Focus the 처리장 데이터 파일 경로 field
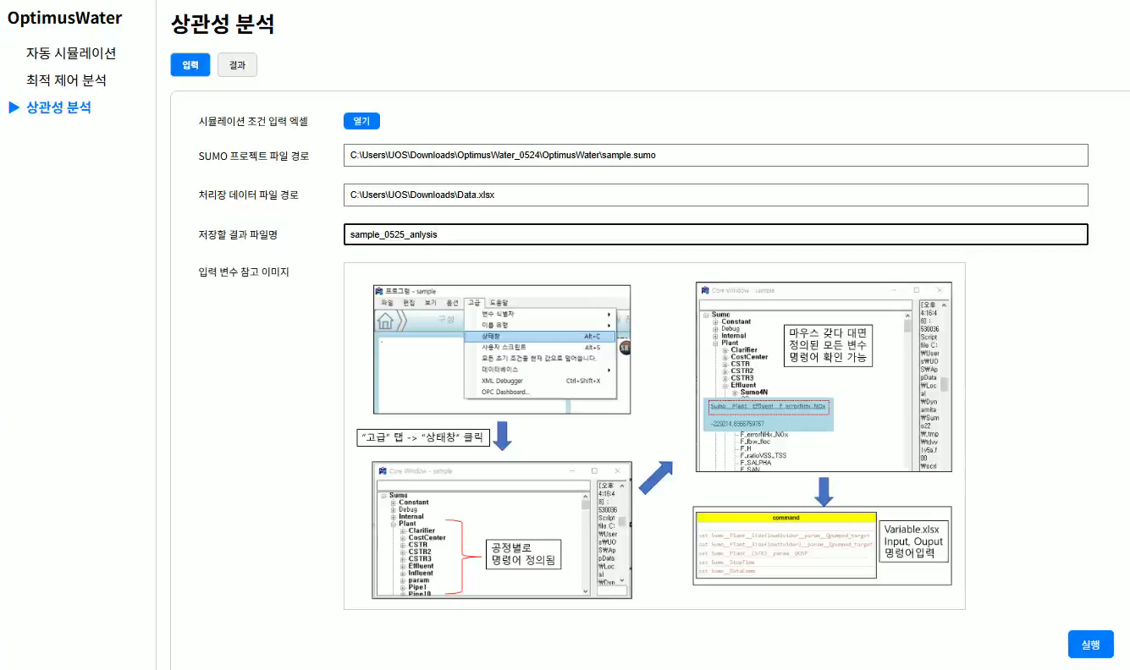Screen dimensions: 1130x670 [715, 195]
